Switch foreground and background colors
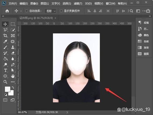The width and height of the screenshot is (153, 115). click(13, 87)
